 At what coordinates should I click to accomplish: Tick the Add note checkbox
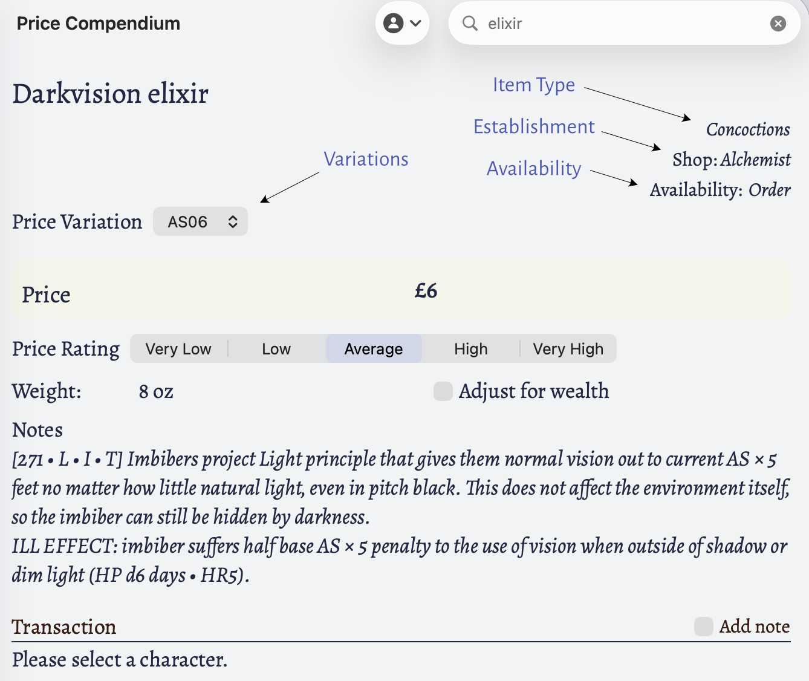(704, 627)
